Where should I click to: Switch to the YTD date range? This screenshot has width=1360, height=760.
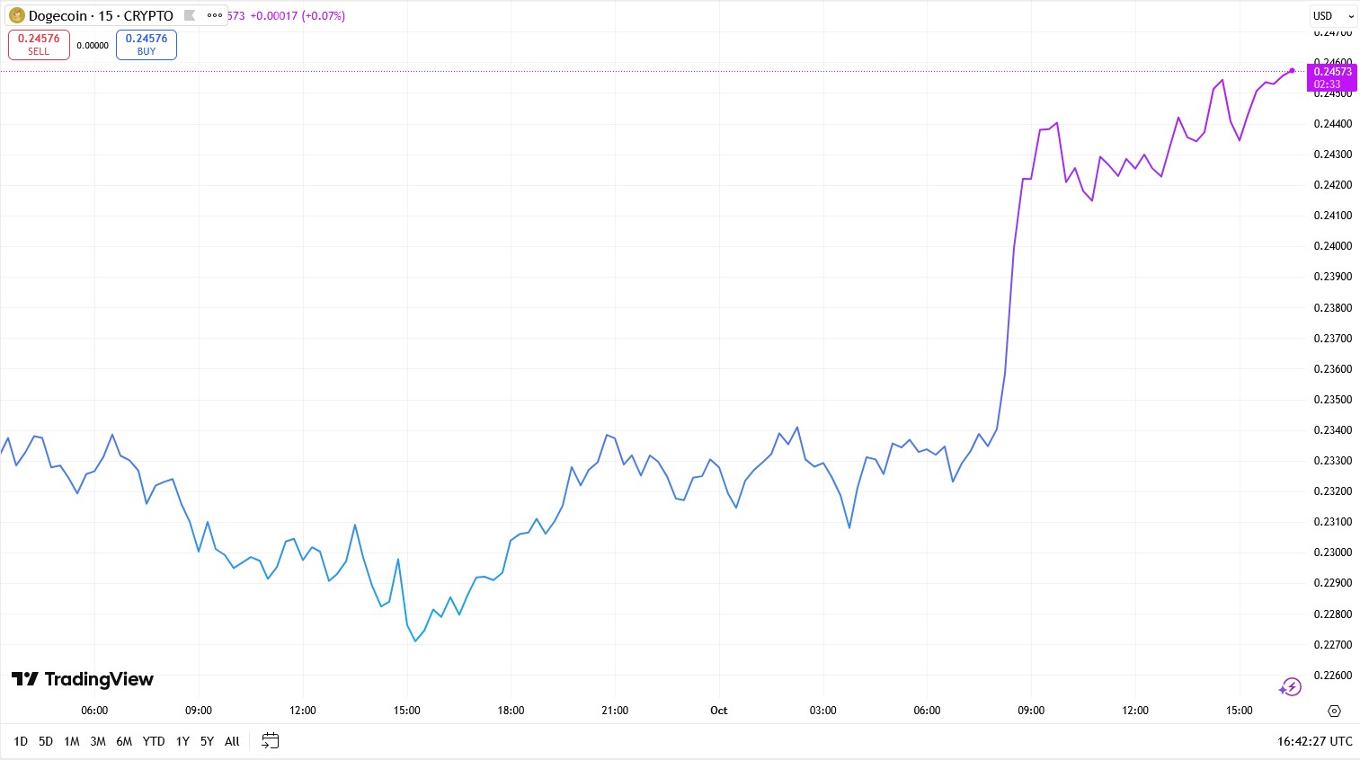154,741
